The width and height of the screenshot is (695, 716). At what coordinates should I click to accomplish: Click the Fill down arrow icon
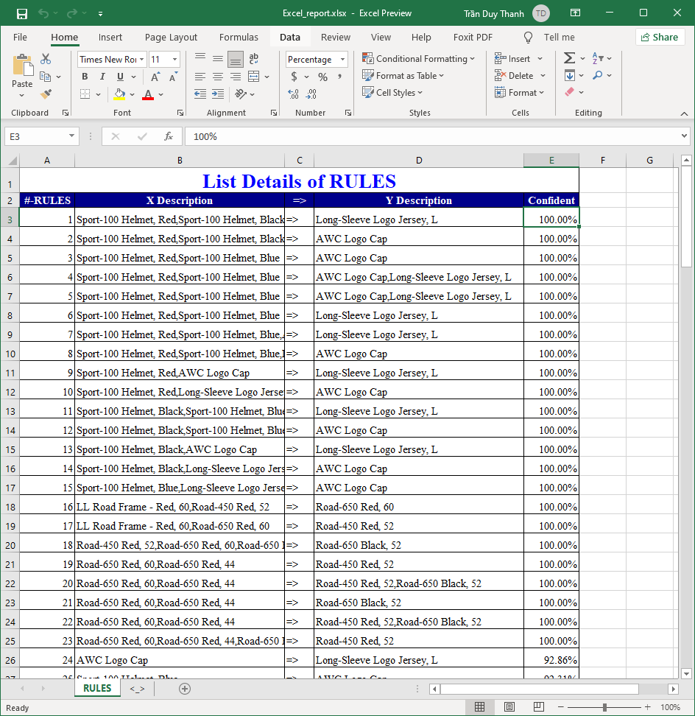point(570,75)
